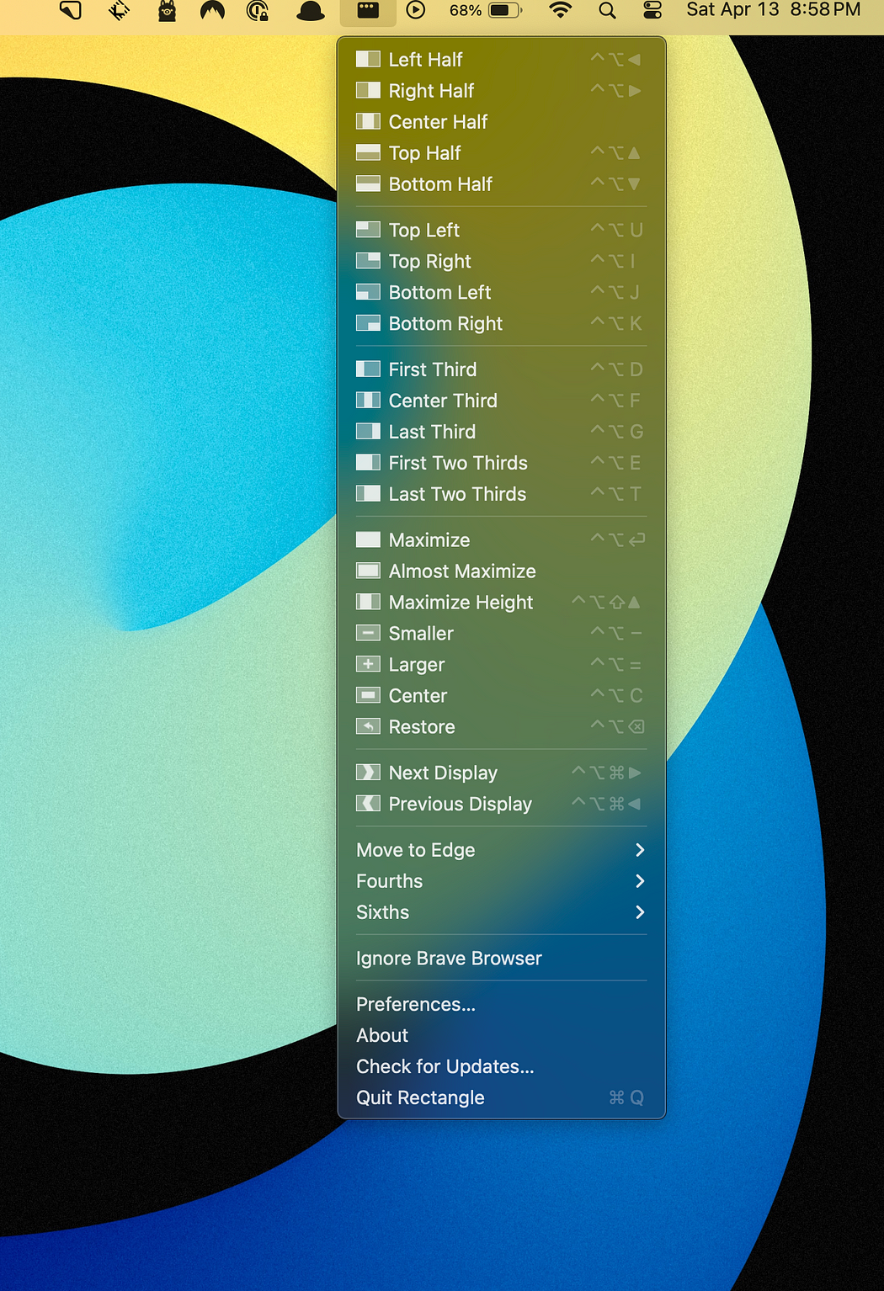Click the Bottom Half layout icon
The width and height of the screenshot is (884, 1291).
tap(368, 183)
